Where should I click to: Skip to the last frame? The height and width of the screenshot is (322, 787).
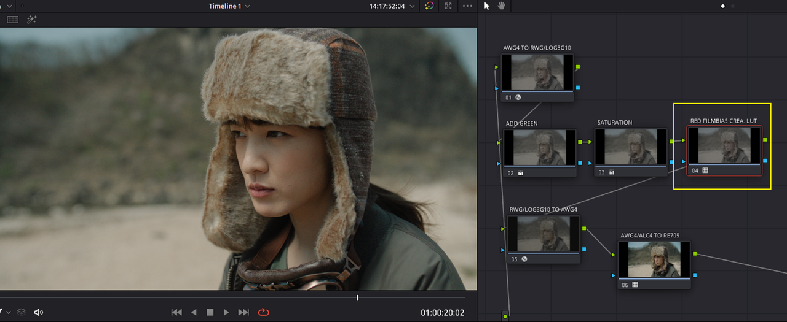243,312
